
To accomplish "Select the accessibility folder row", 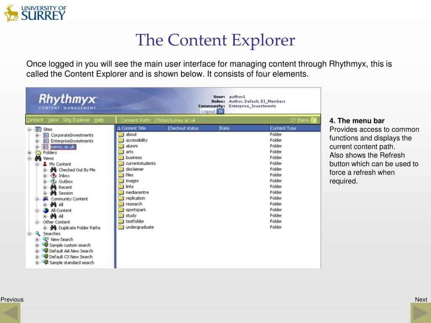I will tap(218, 140).
